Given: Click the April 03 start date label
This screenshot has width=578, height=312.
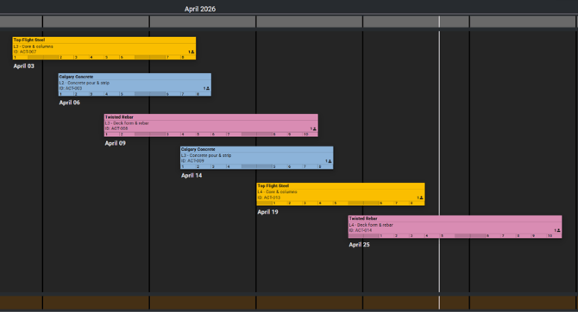Looking at the screenshot, I should [x=24, y=66].
